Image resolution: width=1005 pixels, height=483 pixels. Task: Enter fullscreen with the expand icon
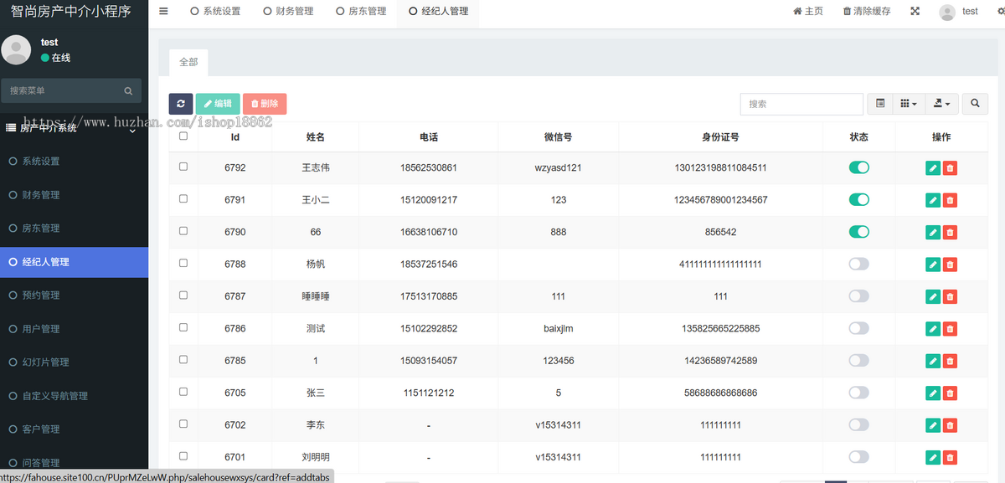tap(915, 11)
